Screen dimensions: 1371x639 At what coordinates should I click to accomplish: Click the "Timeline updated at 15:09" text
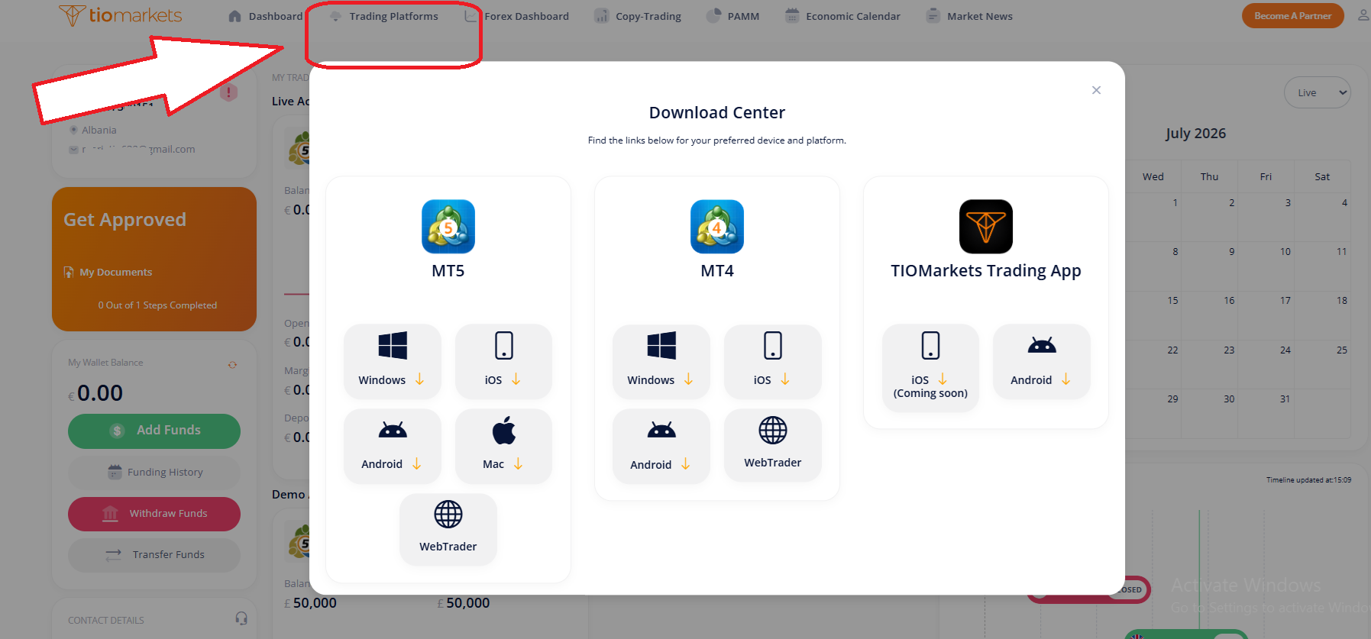point(1308,480)
